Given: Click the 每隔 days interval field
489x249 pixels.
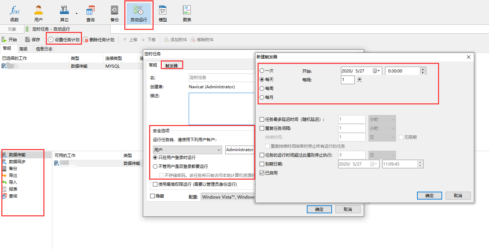Looking at the screenshot, I should pyautogui.click(x=347, y=80).
